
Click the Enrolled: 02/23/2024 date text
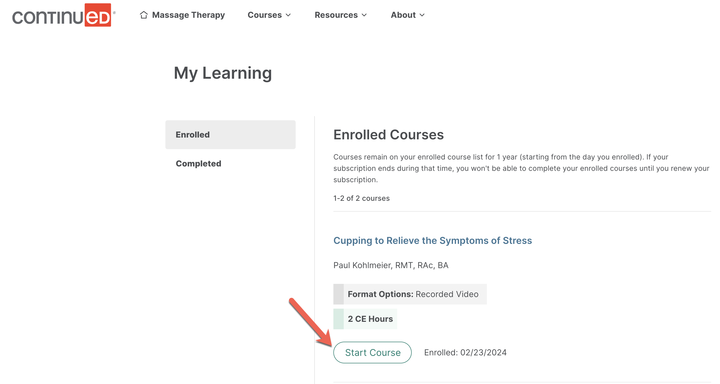465,353
